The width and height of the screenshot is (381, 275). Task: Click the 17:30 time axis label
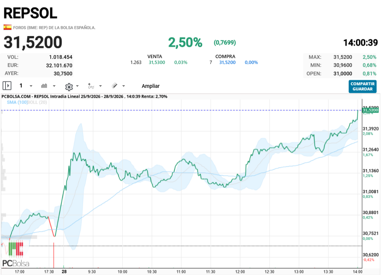coord(49,272)
